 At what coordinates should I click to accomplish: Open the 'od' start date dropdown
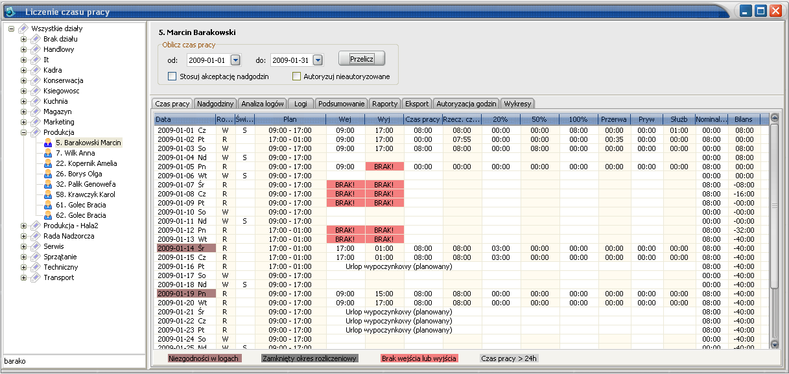(x=235, y=60)
